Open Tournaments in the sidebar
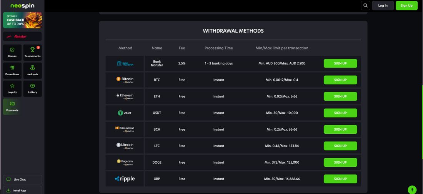Image resolution: width=423 pixels, height=194 pixels. (x=32, y=53)
